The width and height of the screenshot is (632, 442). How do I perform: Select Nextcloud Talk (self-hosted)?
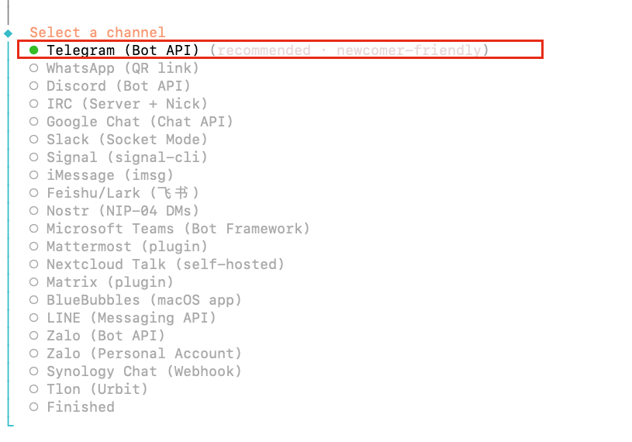[165, 264]
